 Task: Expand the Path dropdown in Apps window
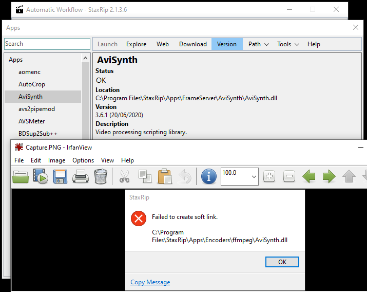pyautogui.click(x=258, y=44)
